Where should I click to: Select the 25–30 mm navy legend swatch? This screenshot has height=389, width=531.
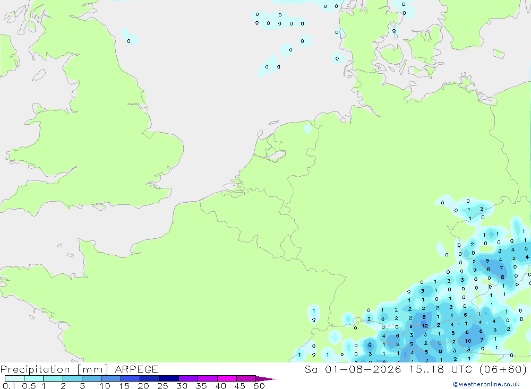169,378
